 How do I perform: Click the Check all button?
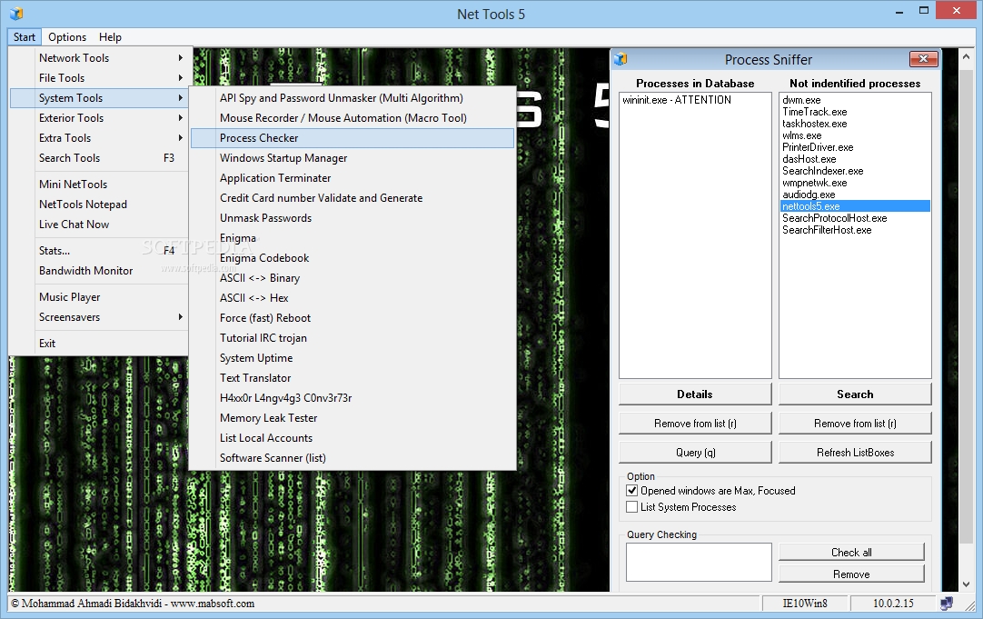[851, 552]
